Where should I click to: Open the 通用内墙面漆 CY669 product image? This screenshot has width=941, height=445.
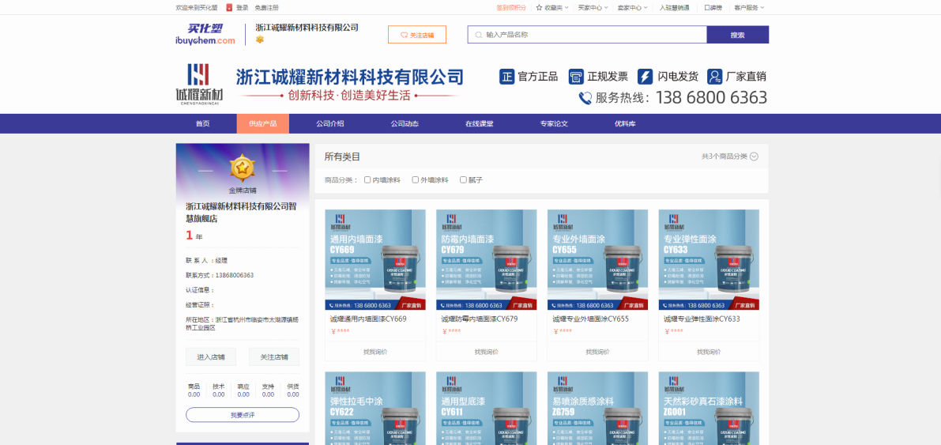[375, 259]
